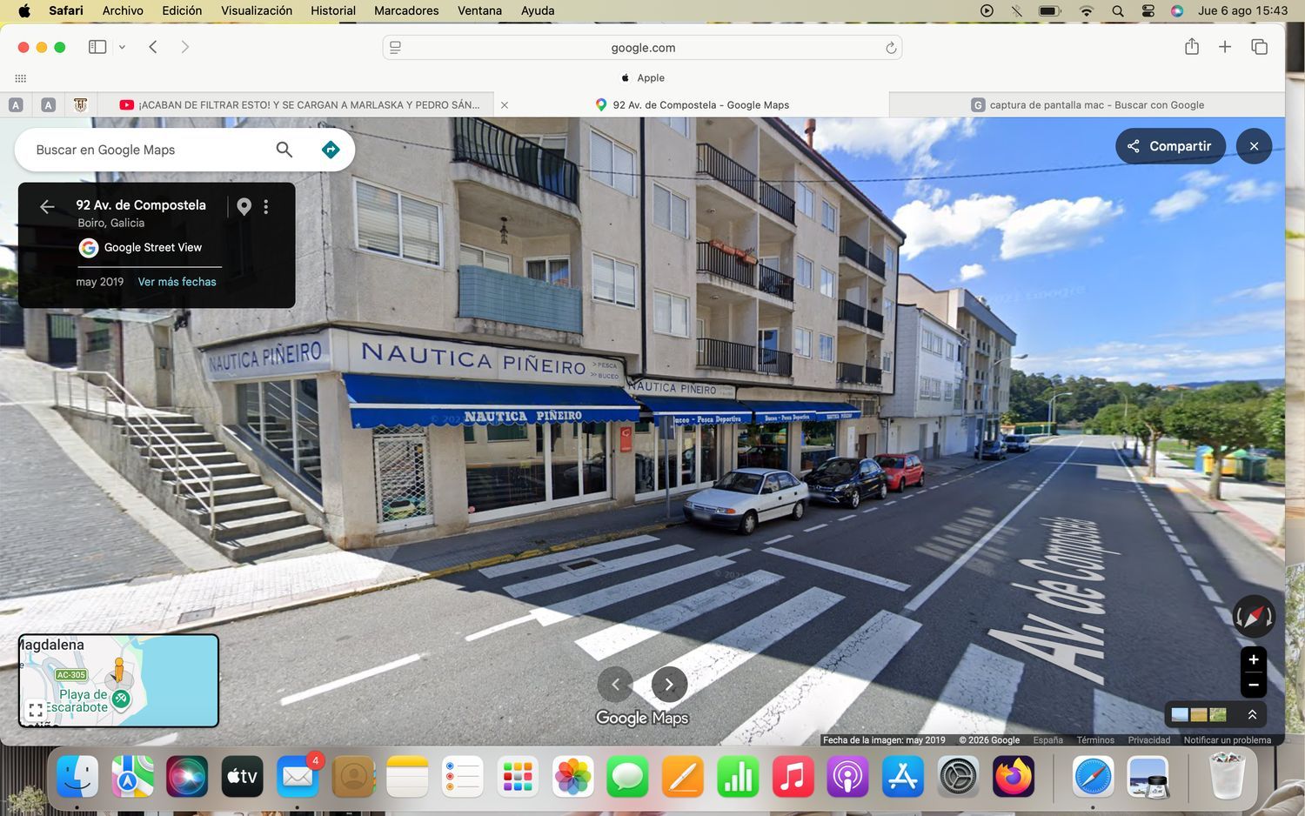The height and width of the screenshot is (816, 1305).
Task: Go forward in Safari history
Action: (184, 47)
